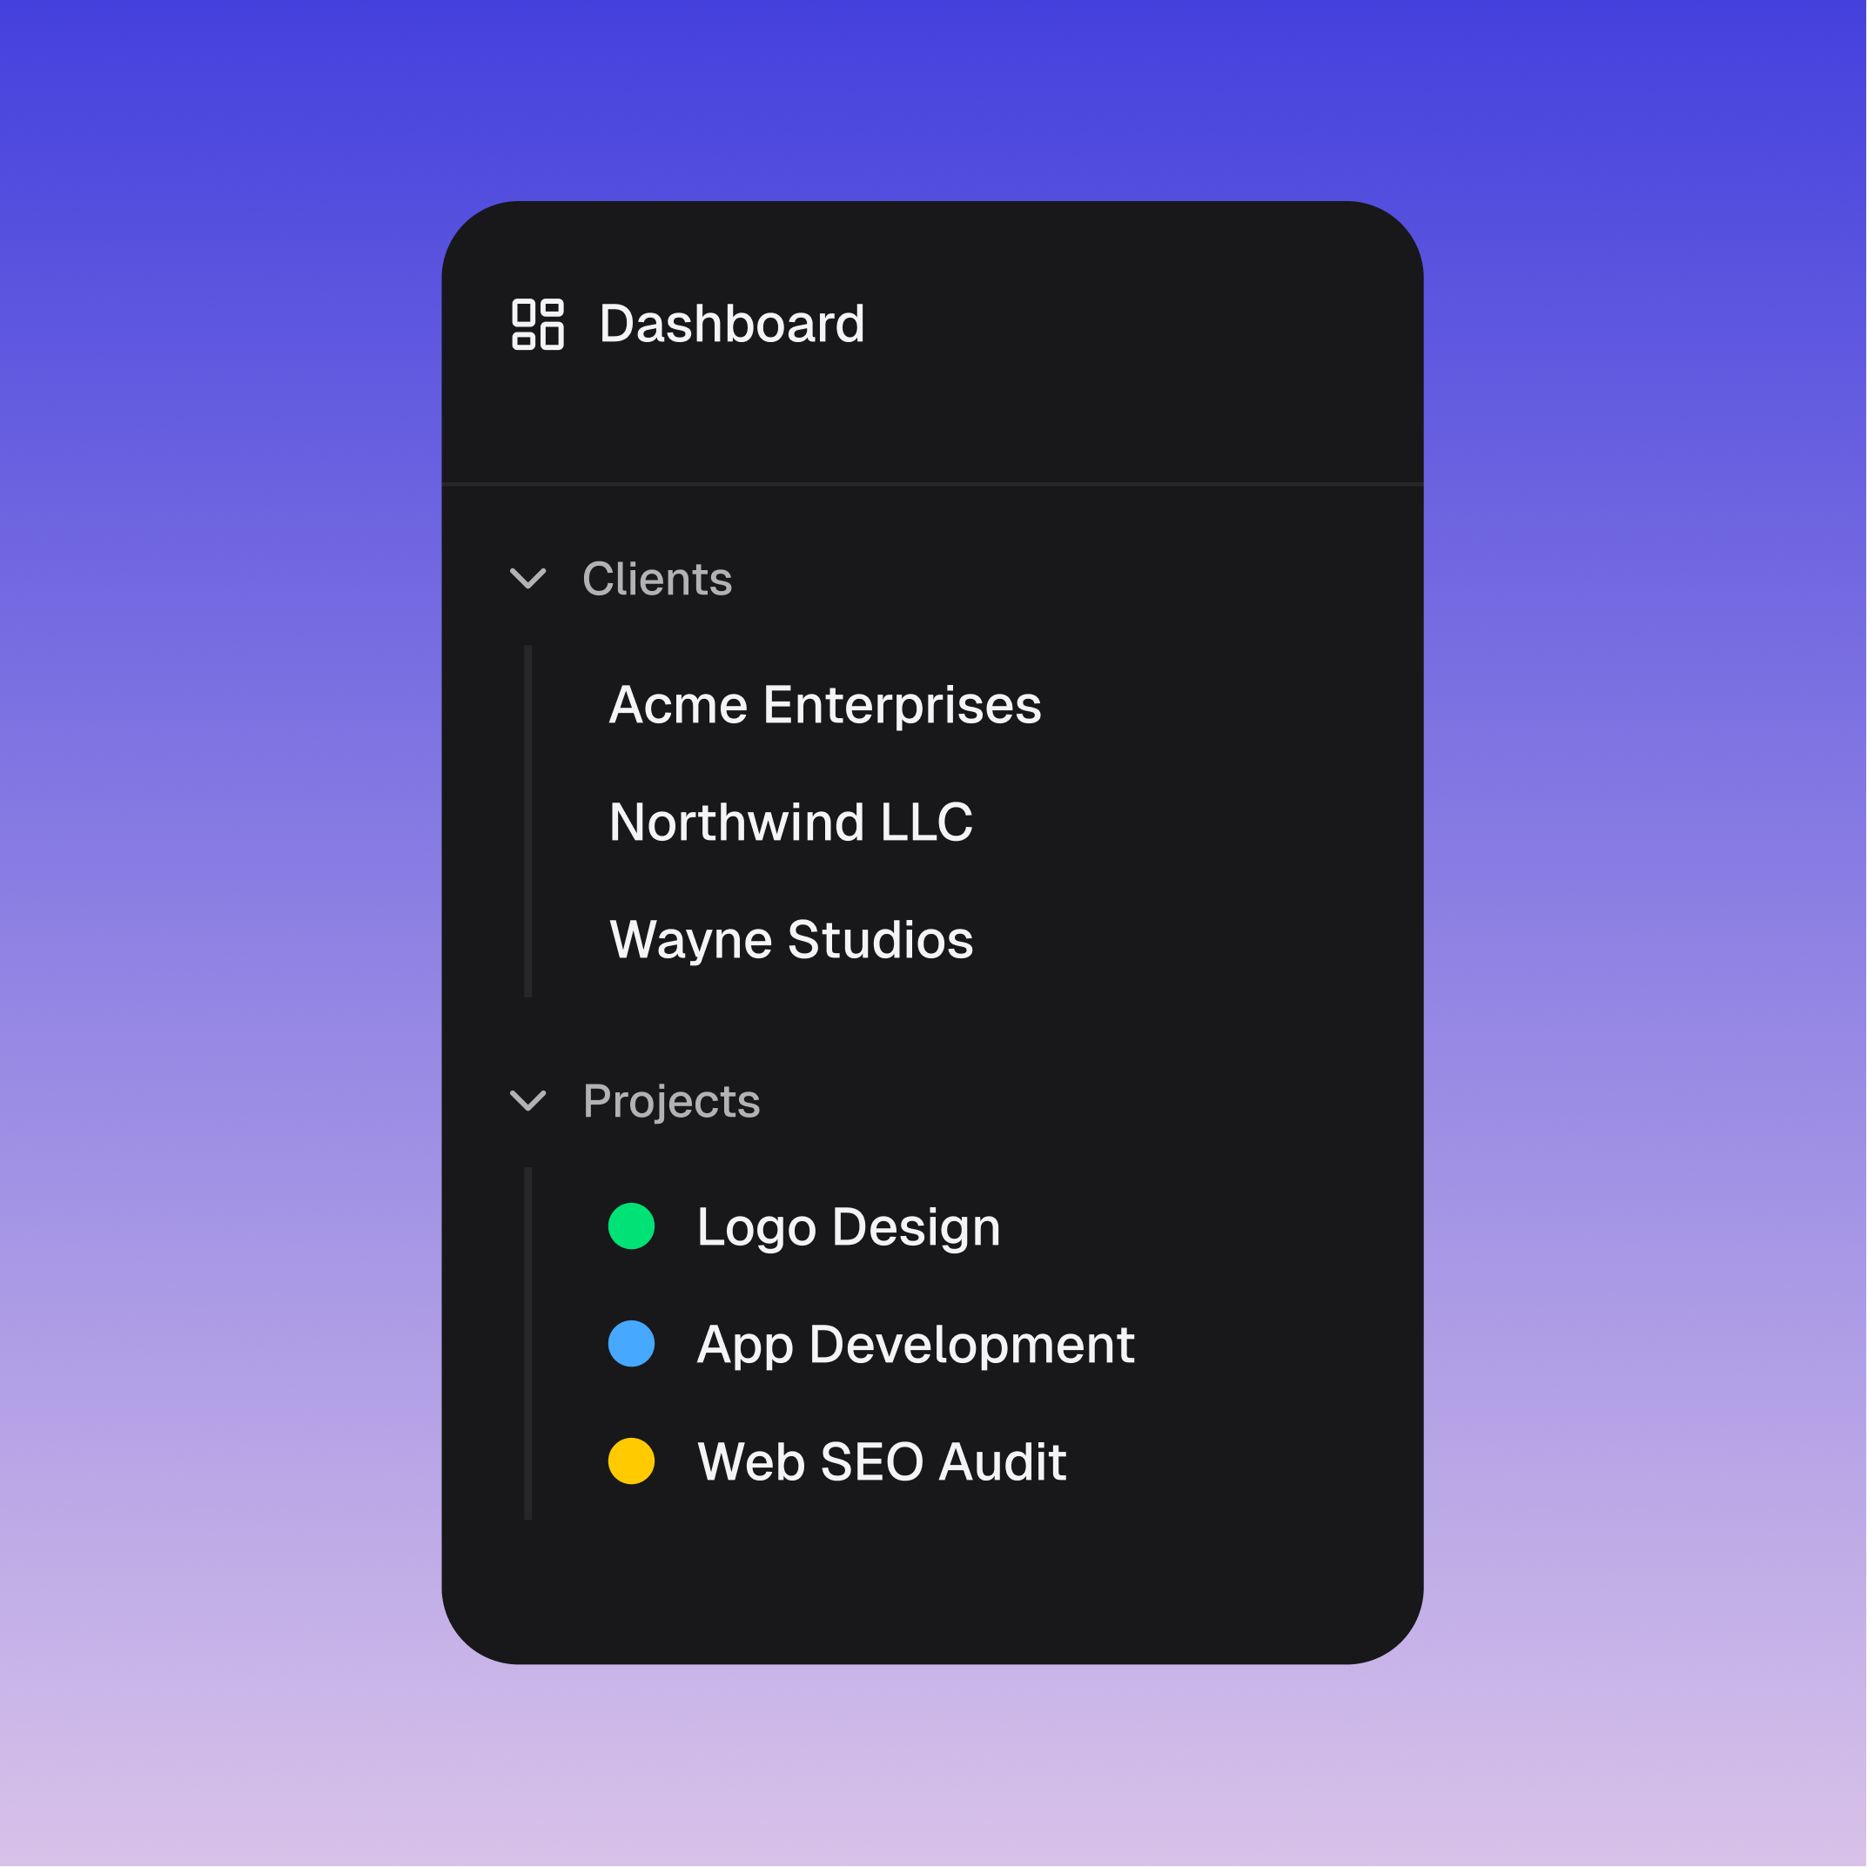
Task: Click the Projects group vertical indent line
Action: tap(527, 1343)
